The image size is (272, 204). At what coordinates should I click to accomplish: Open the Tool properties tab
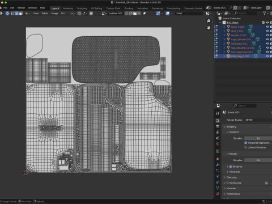click(218, 113)
